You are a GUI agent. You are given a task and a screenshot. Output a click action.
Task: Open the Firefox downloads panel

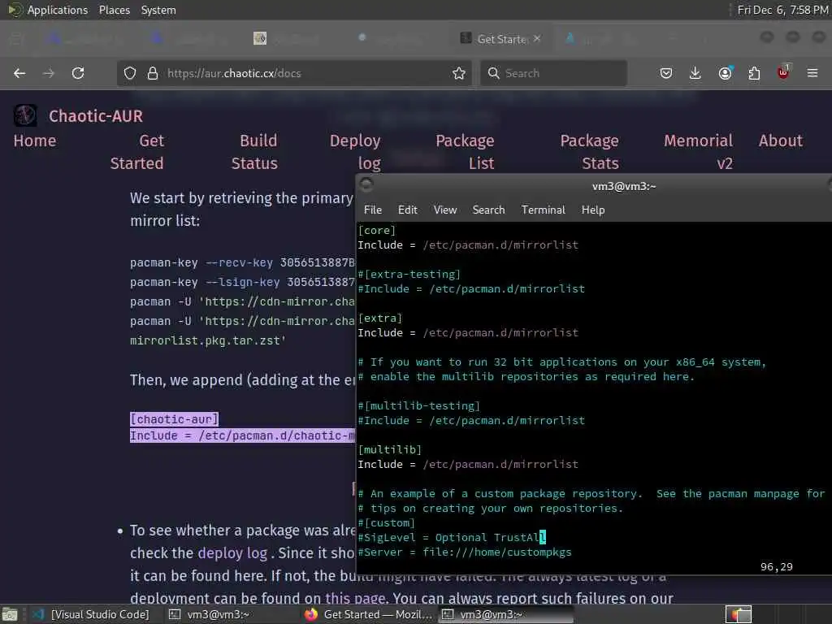(x=695, y=73)
